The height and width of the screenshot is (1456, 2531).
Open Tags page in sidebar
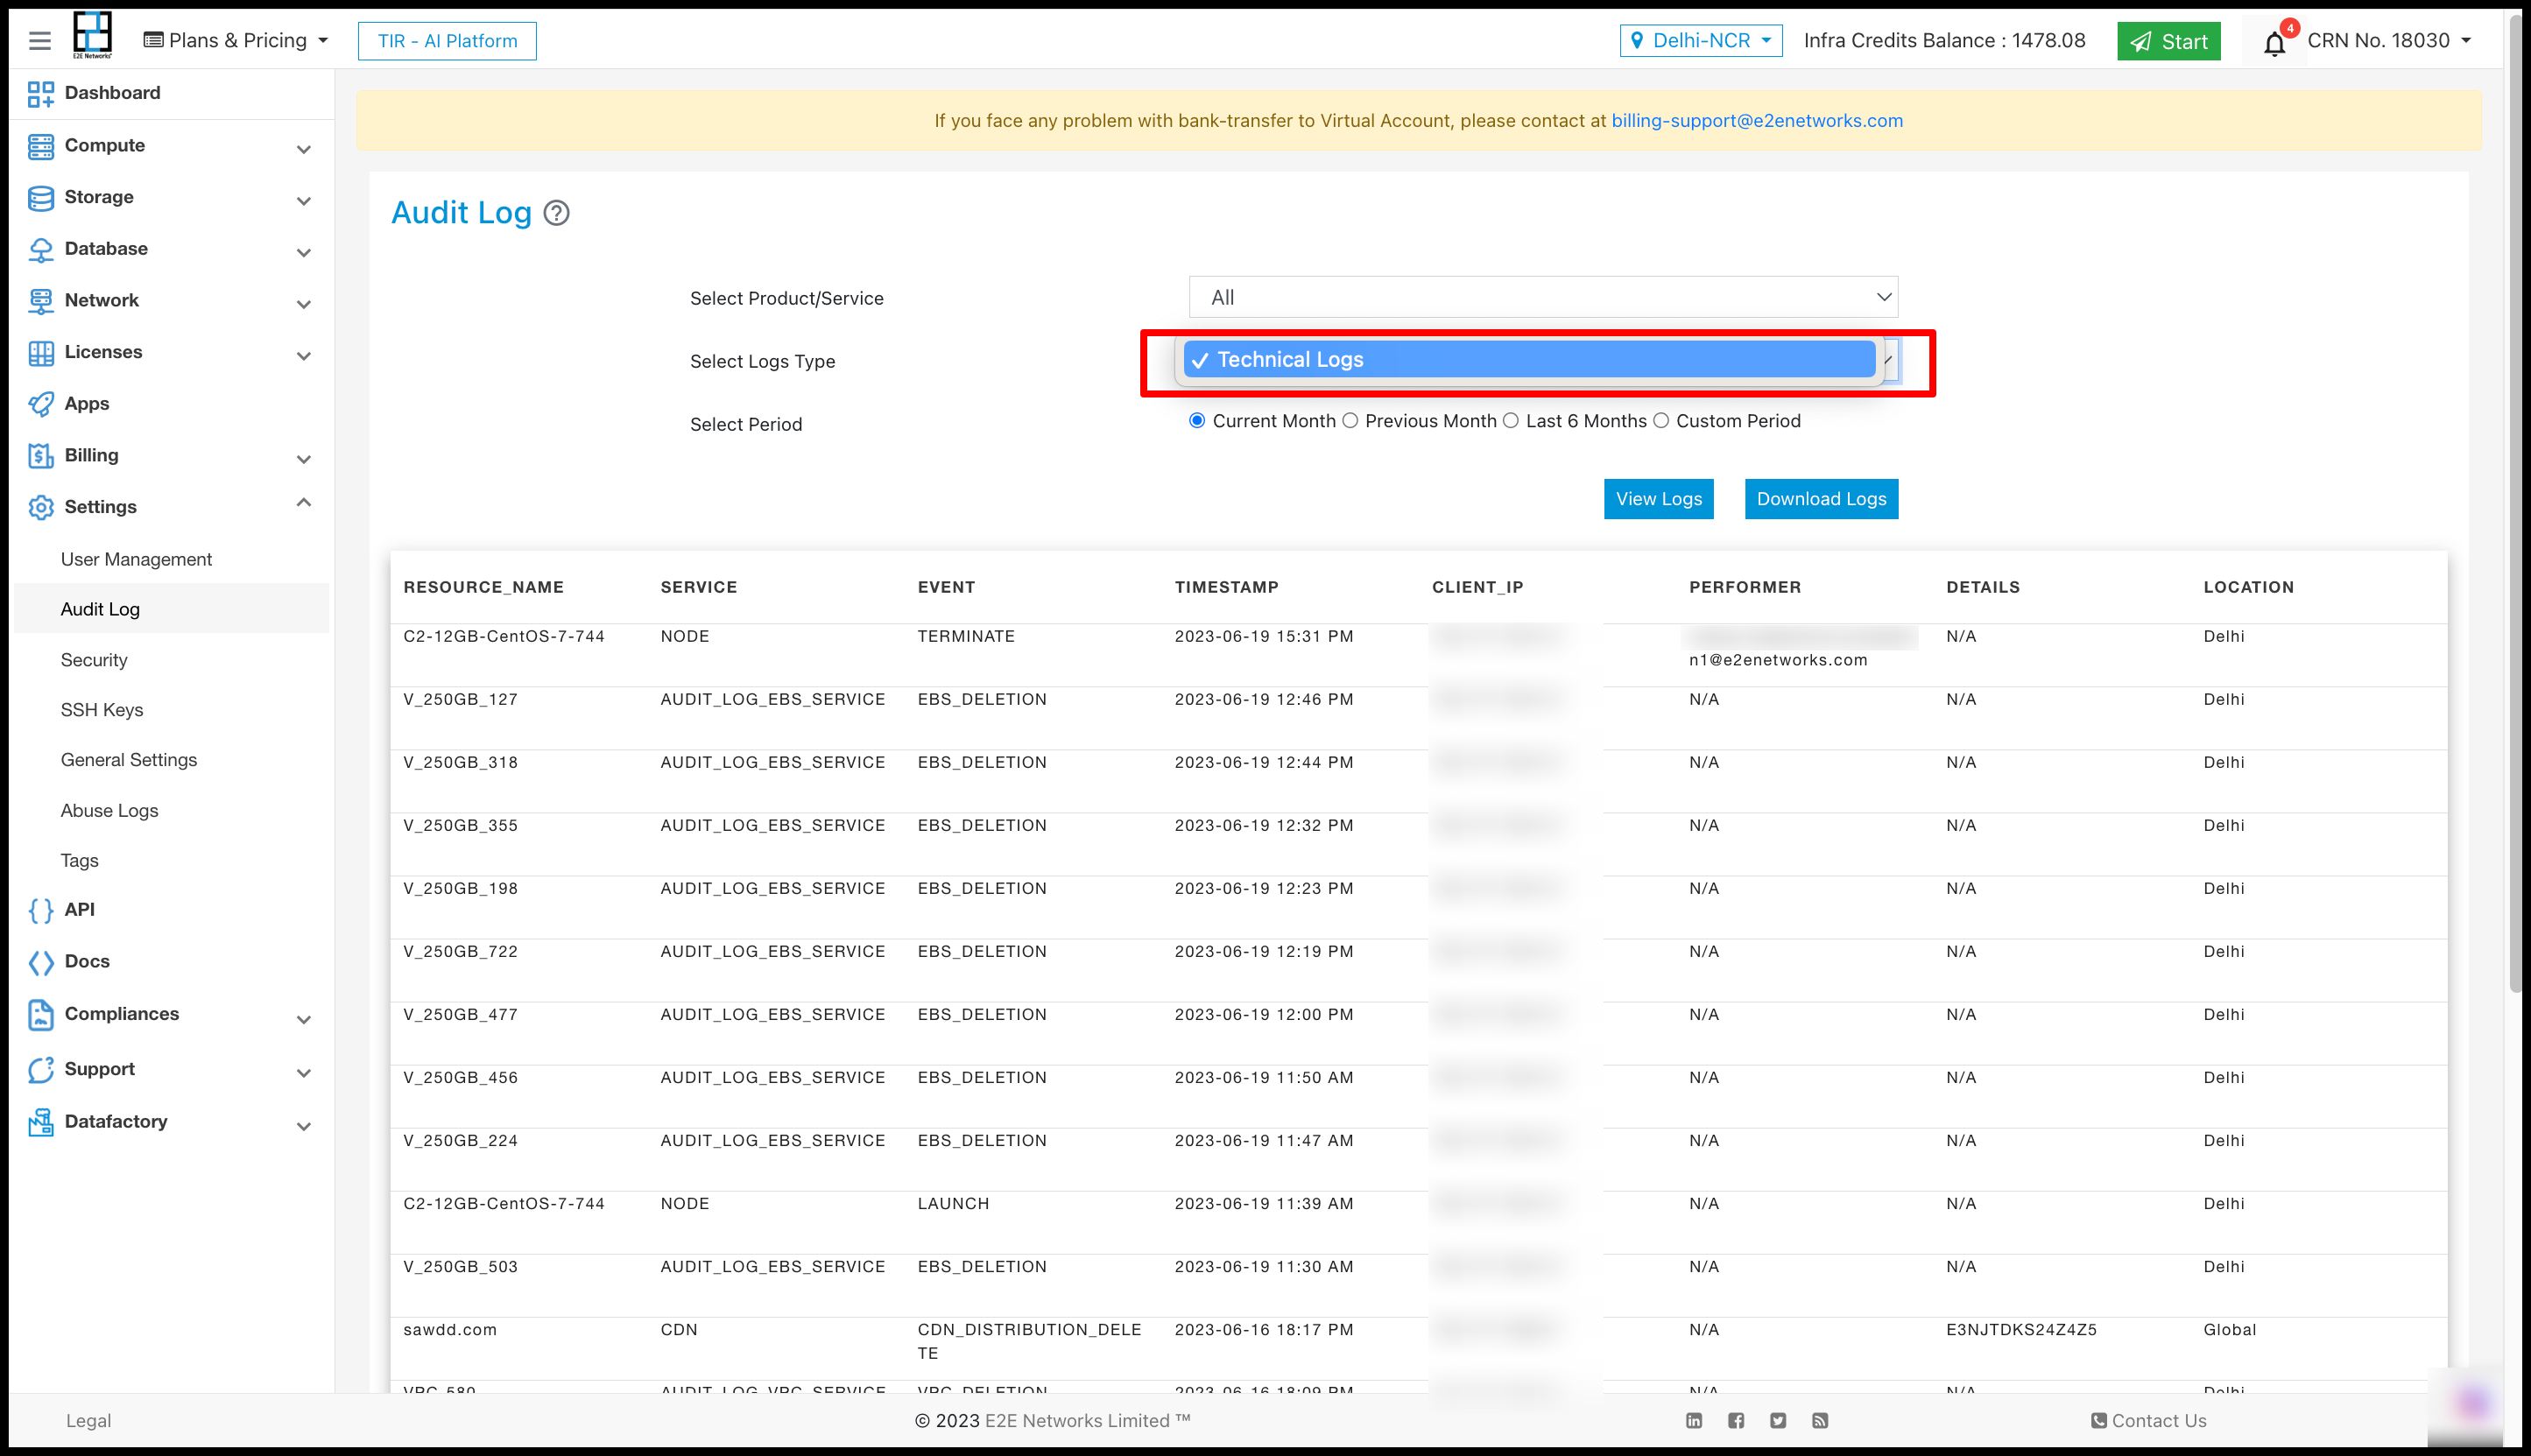[79, 861]
